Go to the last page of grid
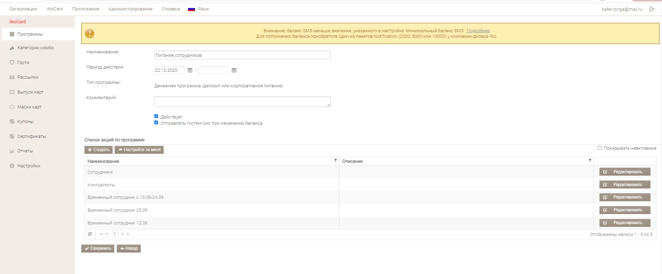 click(x=128, y=234)
